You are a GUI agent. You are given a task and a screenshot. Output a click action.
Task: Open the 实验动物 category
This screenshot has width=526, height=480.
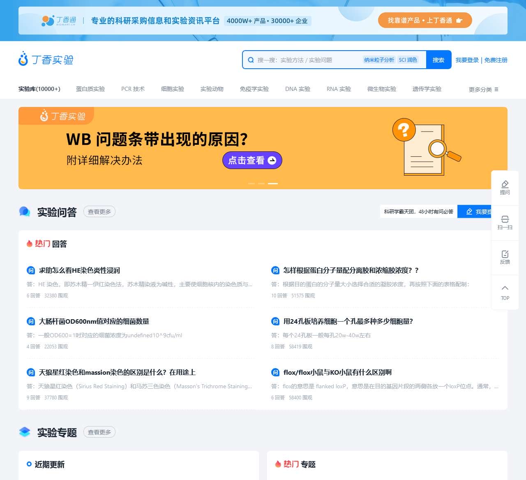click(x=212, y=89)
